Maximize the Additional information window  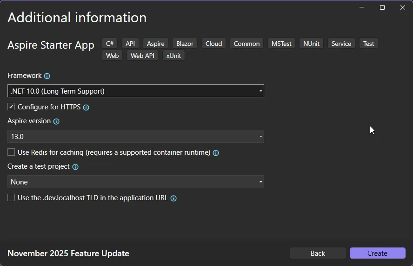382,7
